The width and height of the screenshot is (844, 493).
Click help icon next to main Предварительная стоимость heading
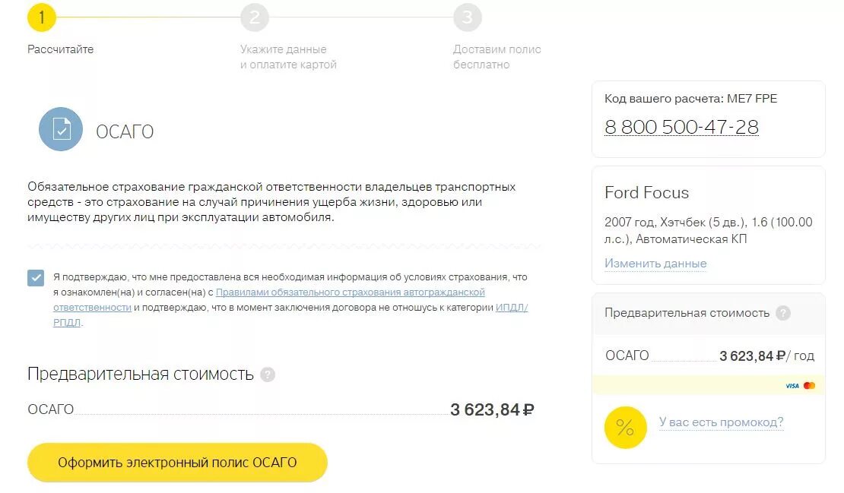pyautogui.click(x=268, y=374)
